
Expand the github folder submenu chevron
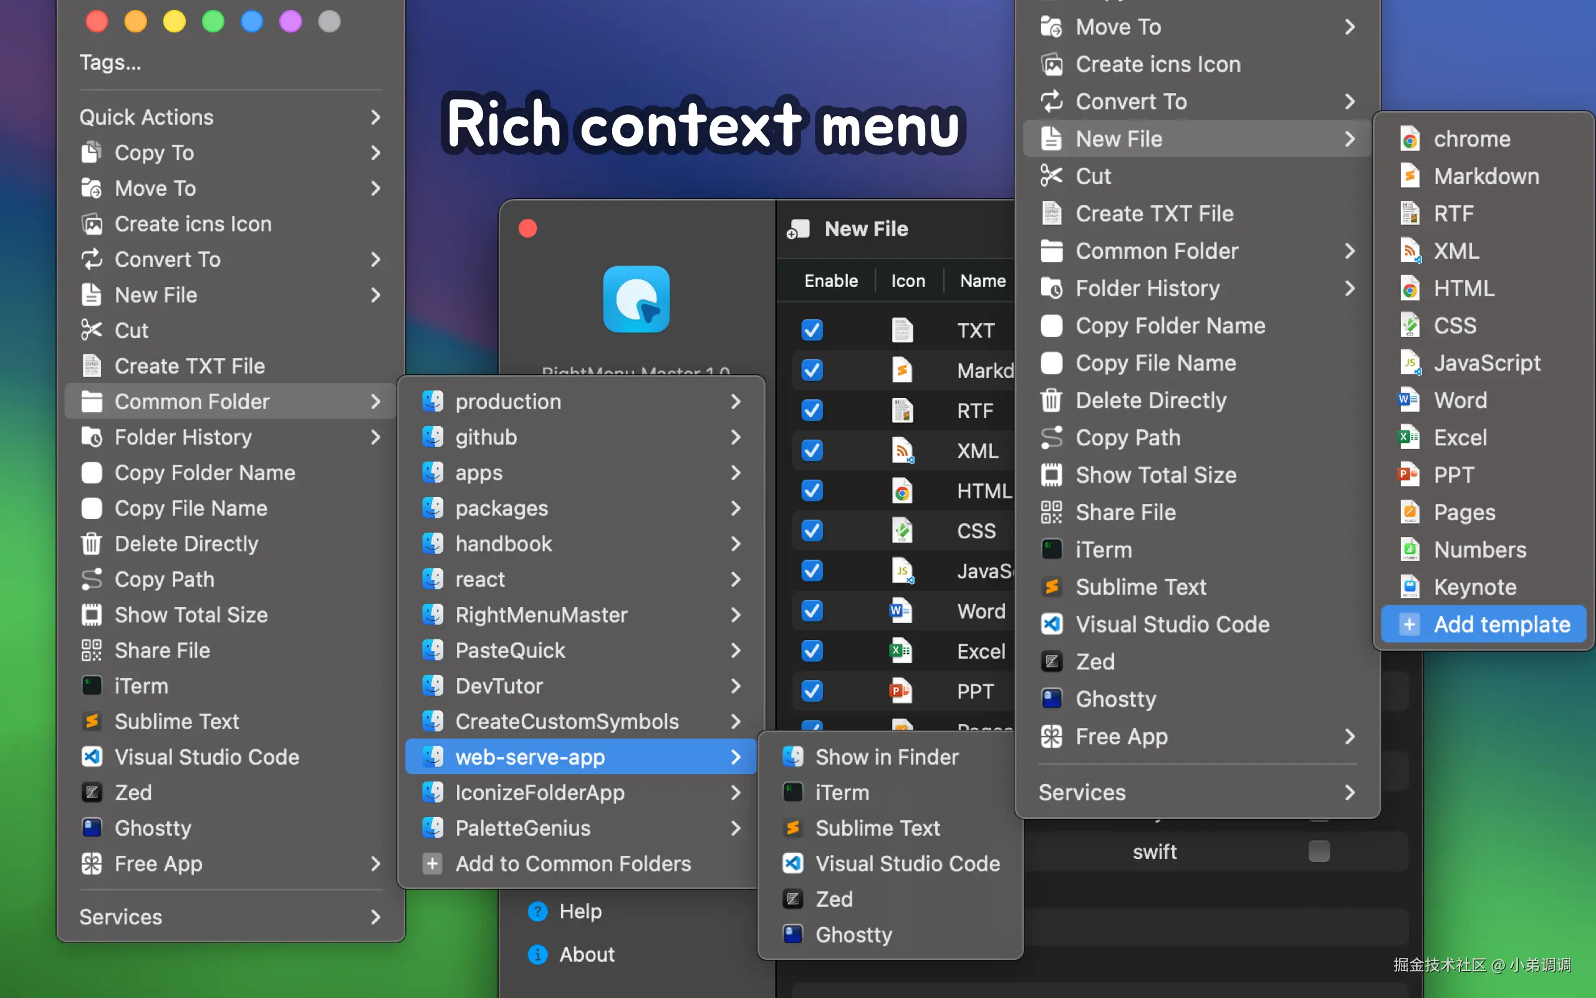tap(736, 437)
